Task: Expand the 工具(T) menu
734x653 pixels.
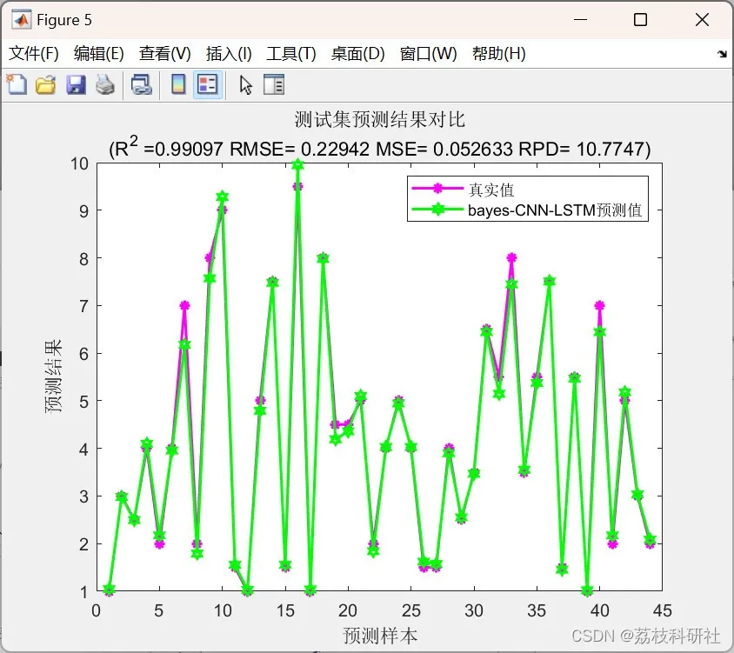Action: click(x=291, y=53)
